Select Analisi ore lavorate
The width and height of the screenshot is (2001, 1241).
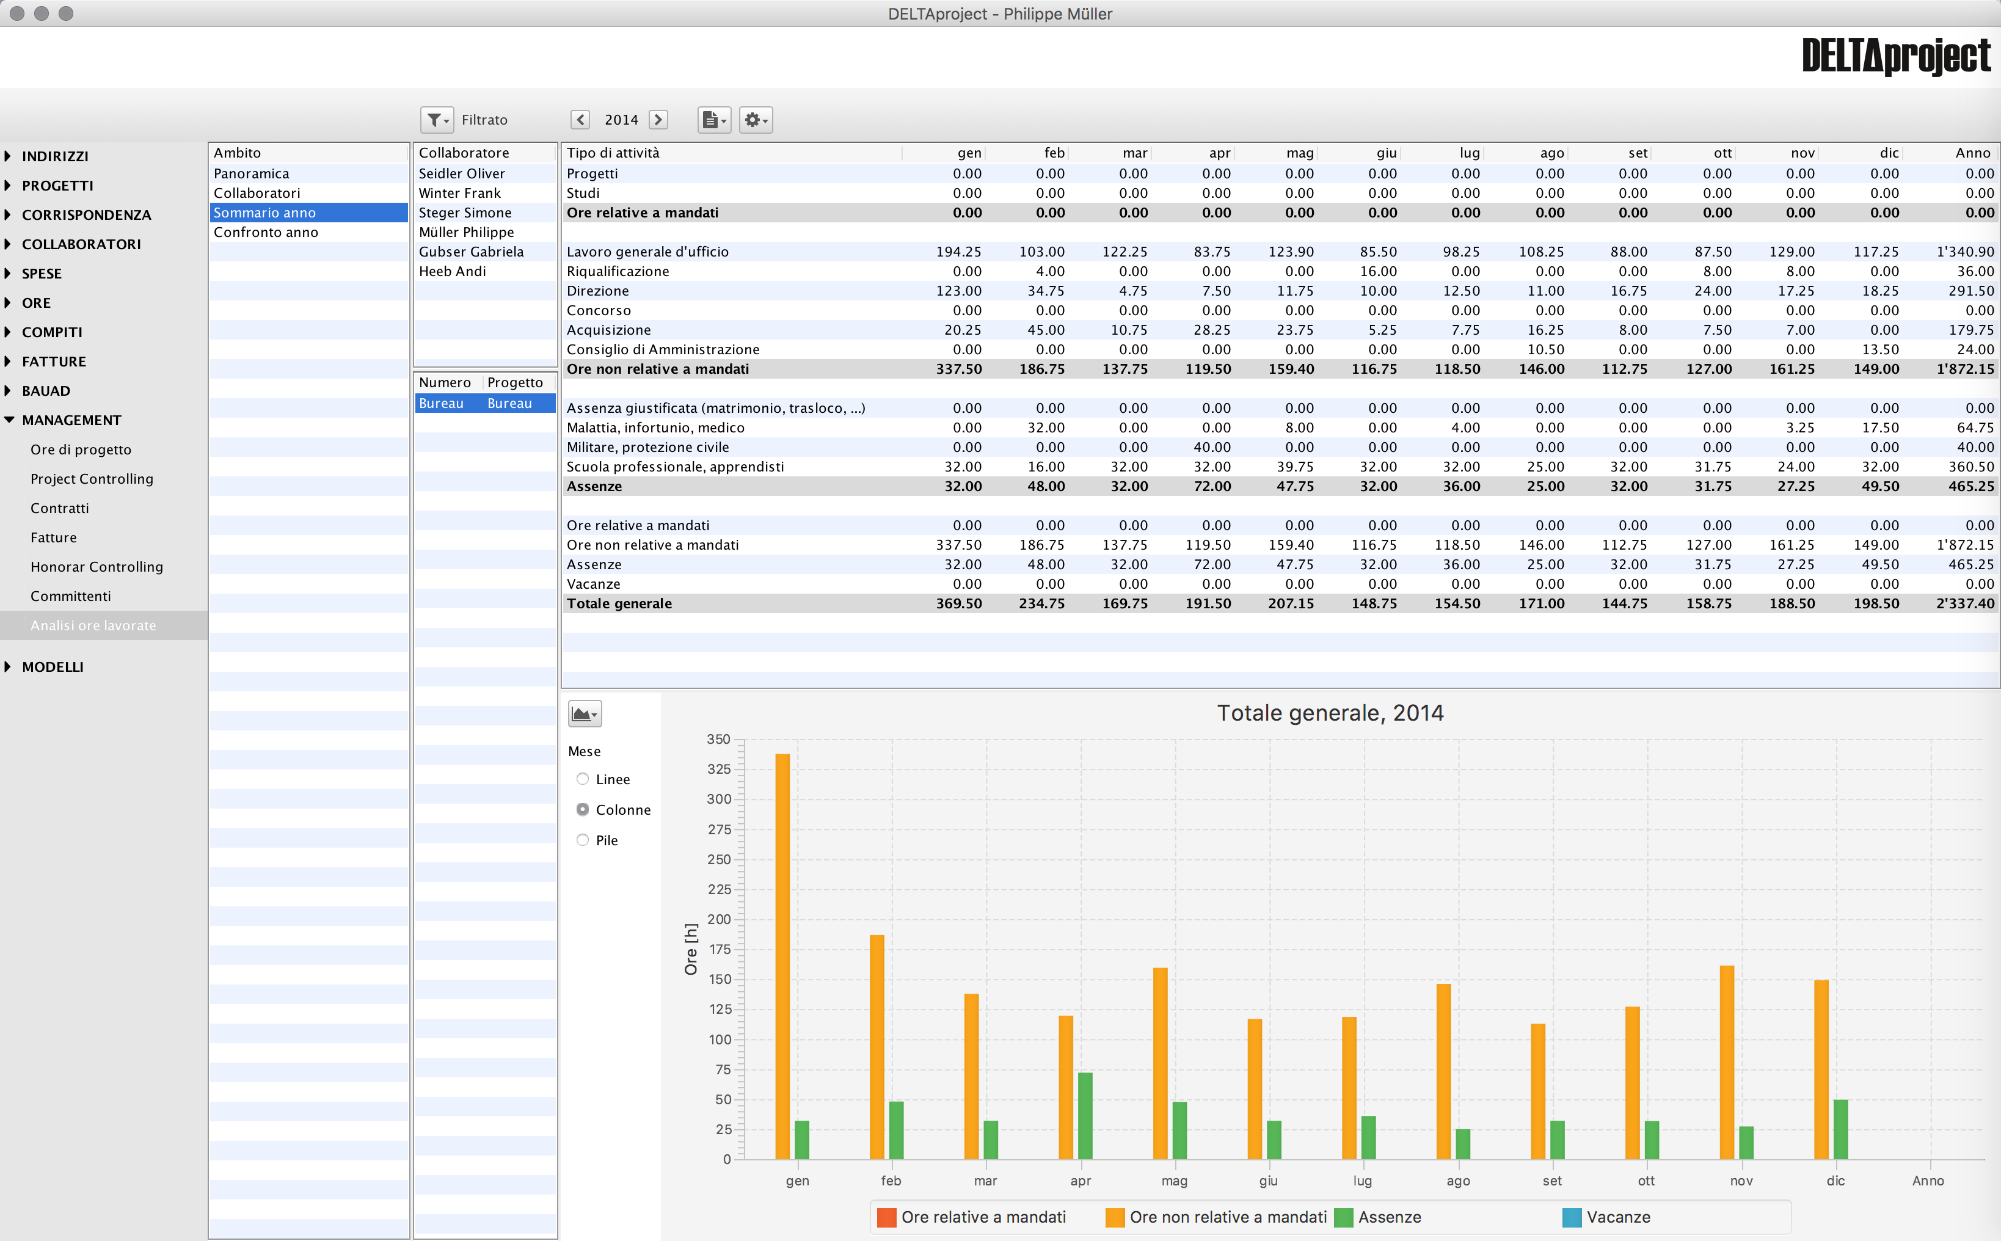103,625
